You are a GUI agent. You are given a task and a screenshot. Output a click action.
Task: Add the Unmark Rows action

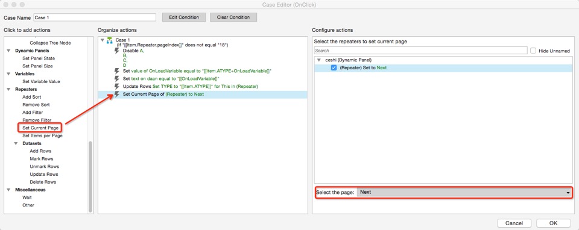point(44,167)
